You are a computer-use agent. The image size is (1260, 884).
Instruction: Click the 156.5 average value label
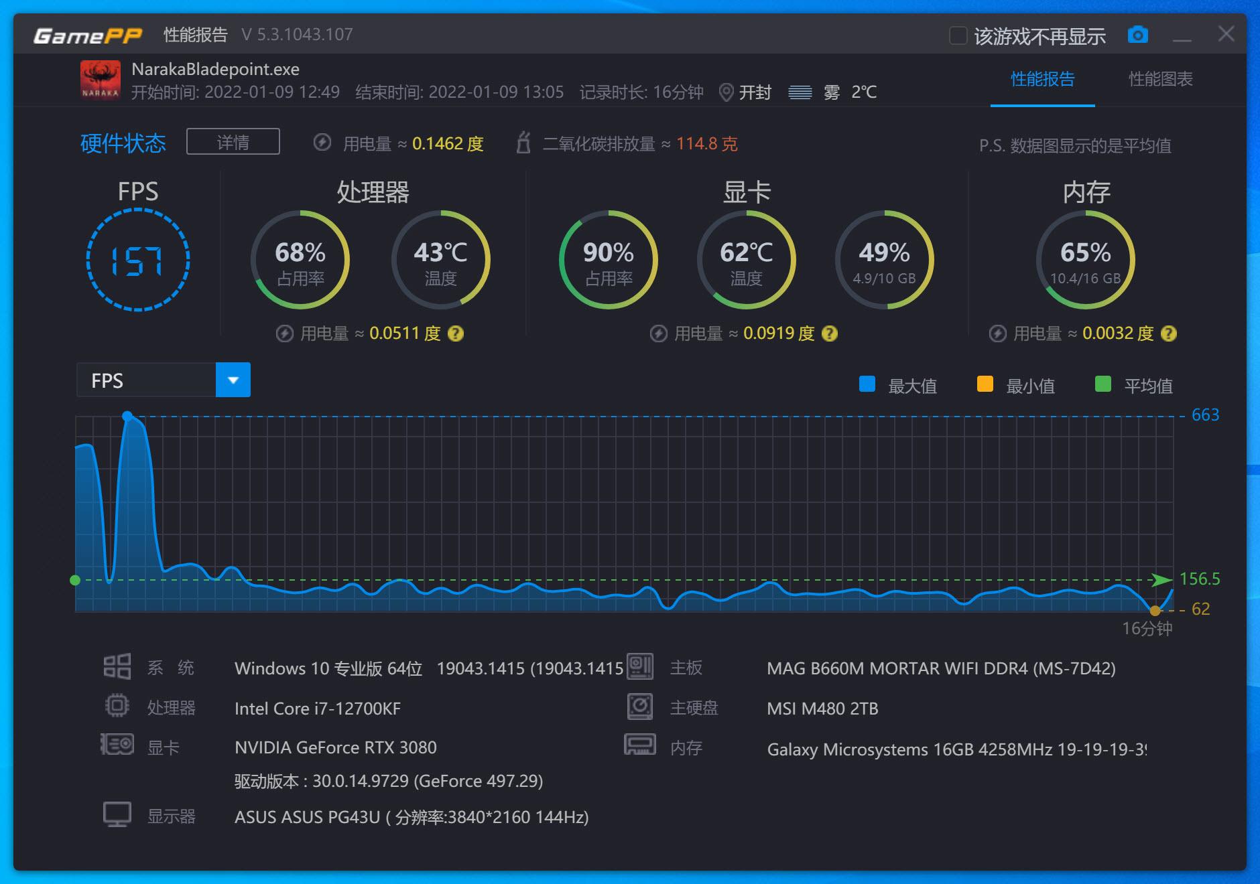pyautogui.click(x=1200, y=579)
